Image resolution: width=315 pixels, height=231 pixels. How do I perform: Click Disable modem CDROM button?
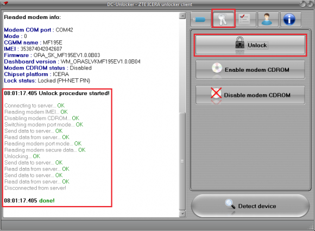click(250, 95)
